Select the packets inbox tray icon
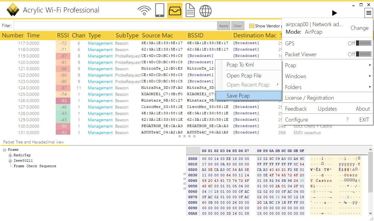 175,10
